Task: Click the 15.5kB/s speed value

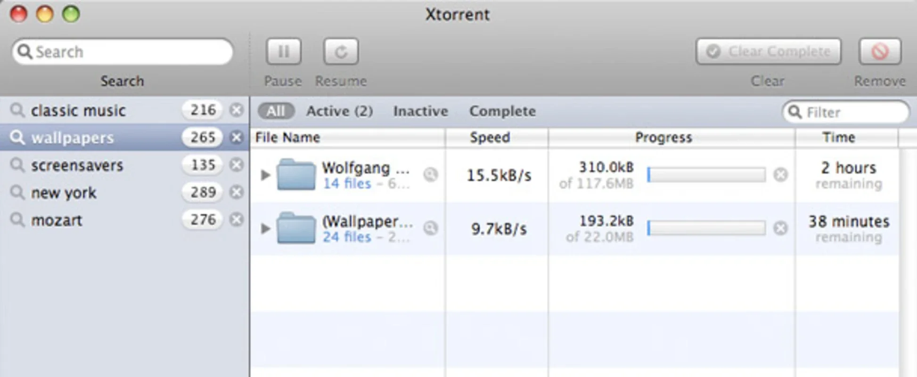Action: (x=499, y=175)
